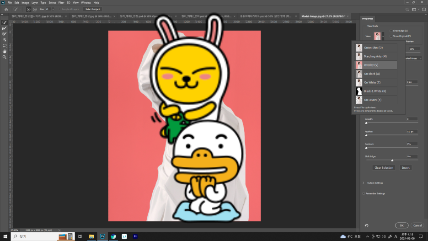This screenshot has height=241, width=428.
Task: Open the brush tool preset picker
Action: point(16,9)
